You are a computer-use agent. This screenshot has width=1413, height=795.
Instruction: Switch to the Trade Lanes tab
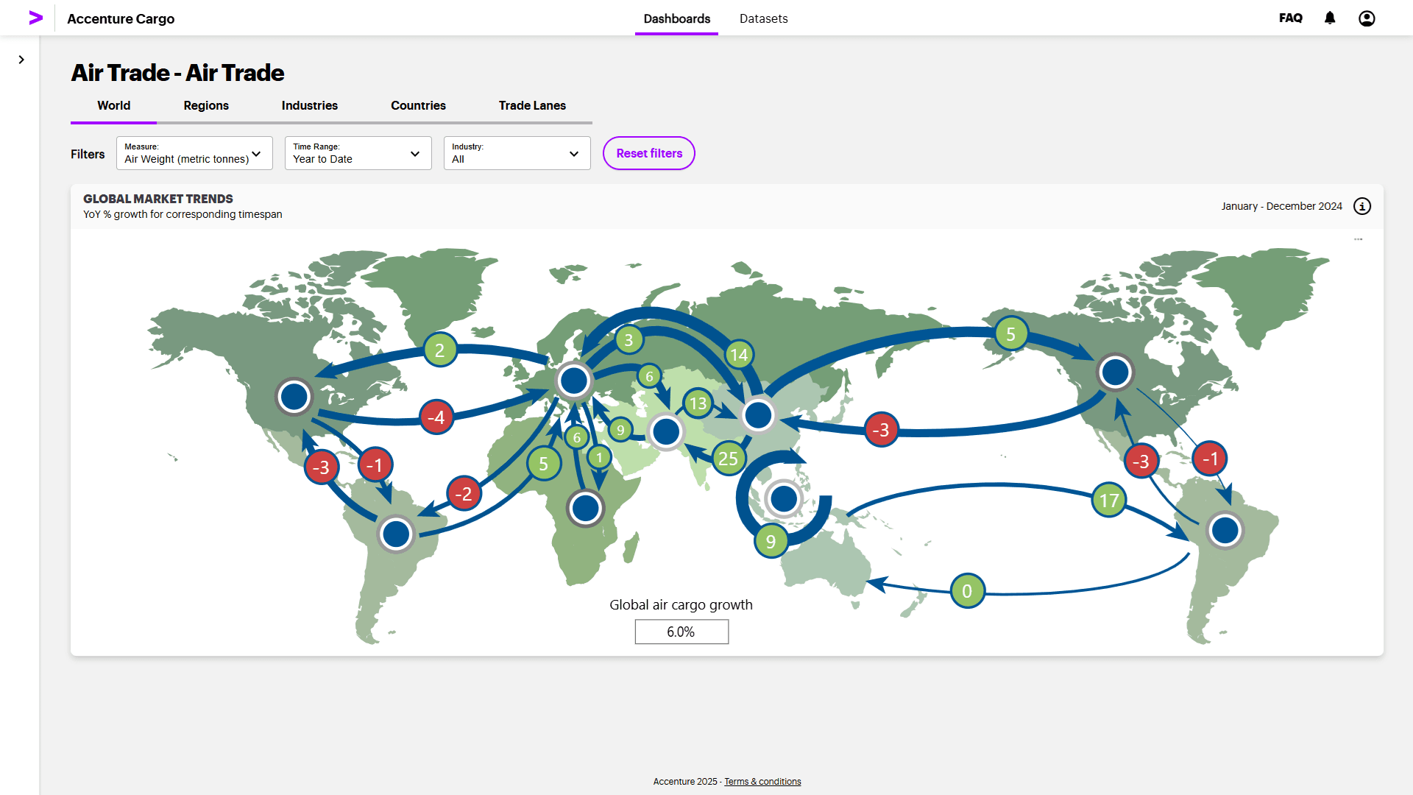(531, 105)
